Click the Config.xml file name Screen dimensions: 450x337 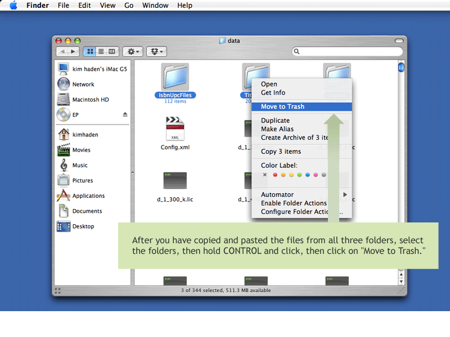tap(175, 147)
